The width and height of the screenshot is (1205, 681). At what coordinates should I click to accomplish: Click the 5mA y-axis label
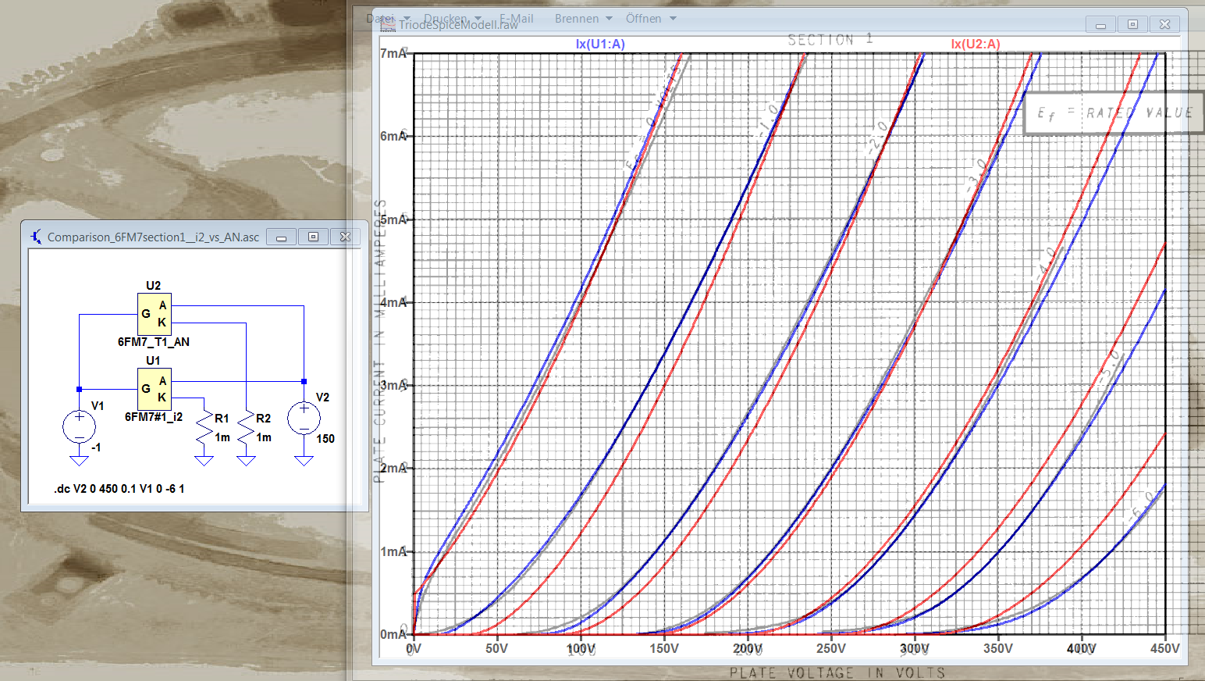[x=393, y=219]
